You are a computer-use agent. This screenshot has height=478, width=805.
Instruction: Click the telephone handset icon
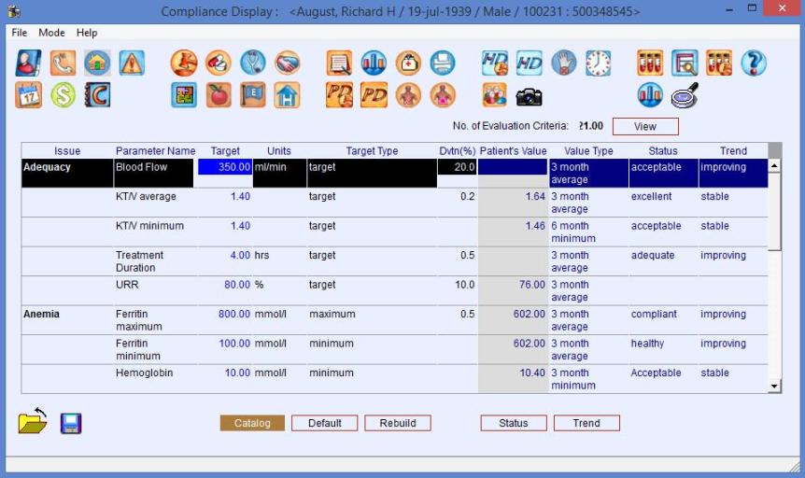64,63
